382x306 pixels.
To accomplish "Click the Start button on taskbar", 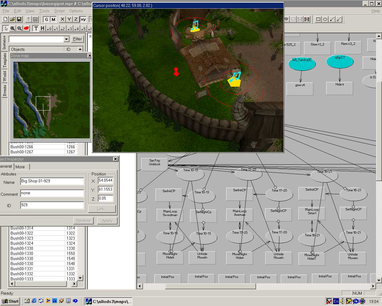I will pos(10,301).
